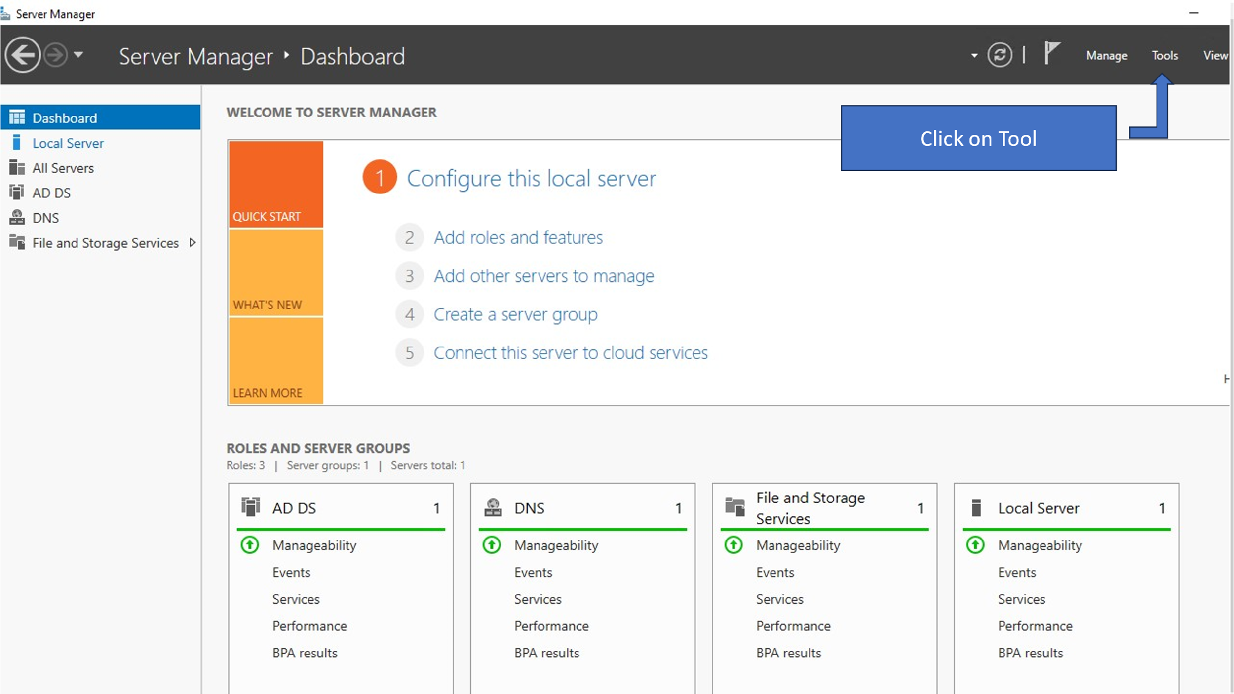Click the DNS sidebar icon
1234x694 pixels.
[17, 217]
